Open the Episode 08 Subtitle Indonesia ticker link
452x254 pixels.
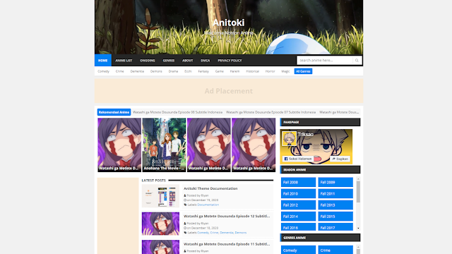coord(177,112)
